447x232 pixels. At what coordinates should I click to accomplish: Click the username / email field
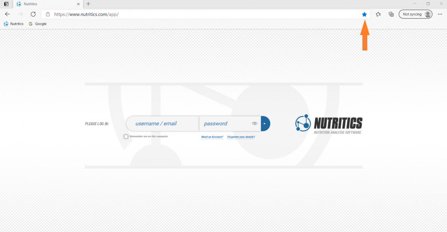162,123
